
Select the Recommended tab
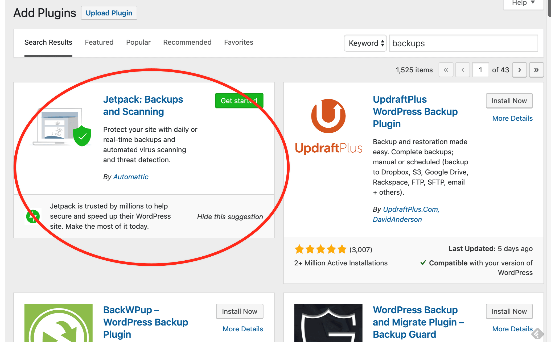[187, 42]
